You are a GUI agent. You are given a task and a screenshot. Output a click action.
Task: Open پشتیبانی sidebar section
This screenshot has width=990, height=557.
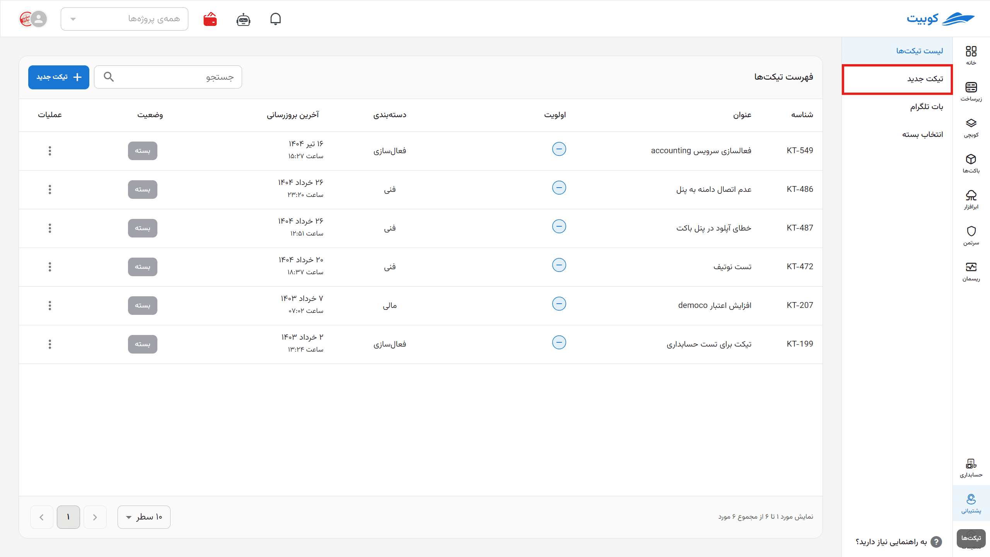click(x=971, y=504)
